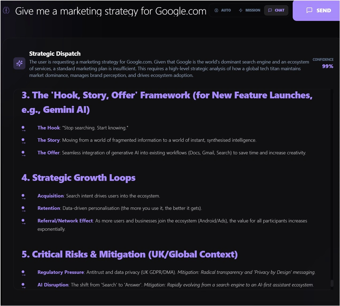340x306 pixels.
Task: Click the response panel scrollbar thumb
Action: [x=332, y=283]
